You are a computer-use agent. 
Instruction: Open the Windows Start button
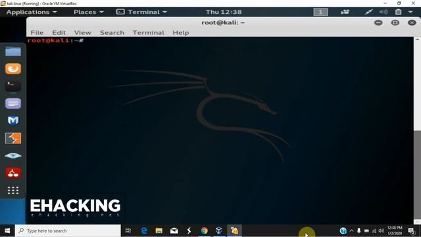point(7,231)
